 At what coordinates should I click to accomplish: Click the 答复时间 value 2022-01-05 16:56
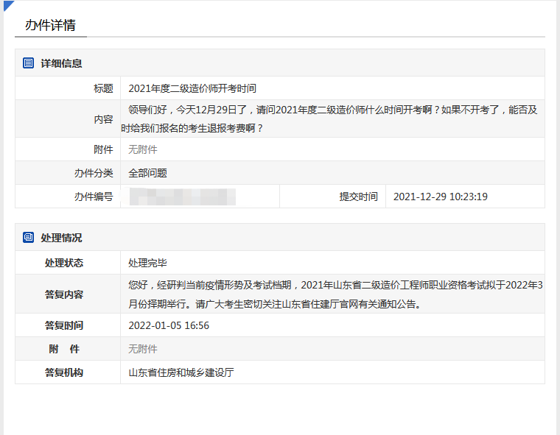tap(169, 325)
